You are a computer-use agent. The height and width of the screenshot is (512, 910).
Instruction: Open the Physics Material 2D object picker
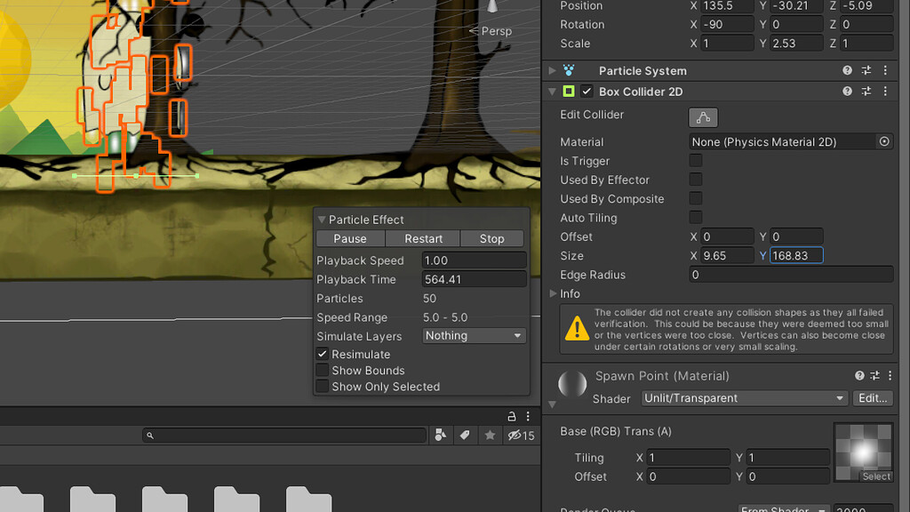coord(884,141)
